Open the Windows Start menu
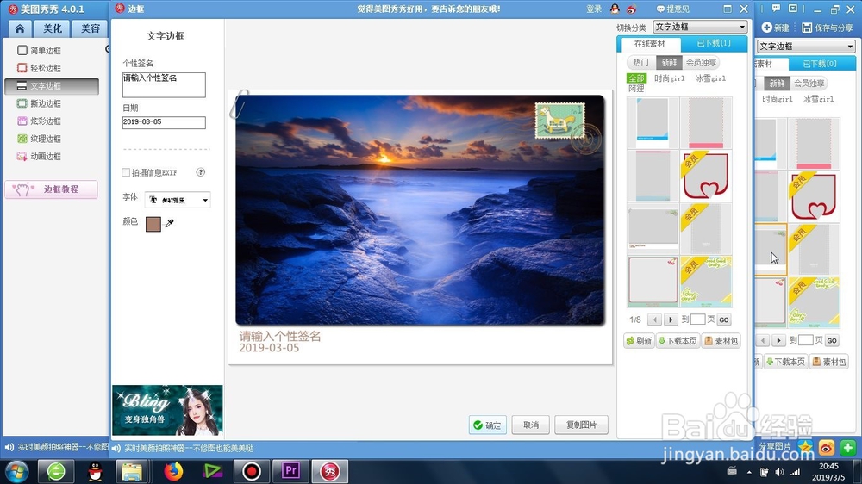This screenshot has width=862, height=484. (16, 471)
